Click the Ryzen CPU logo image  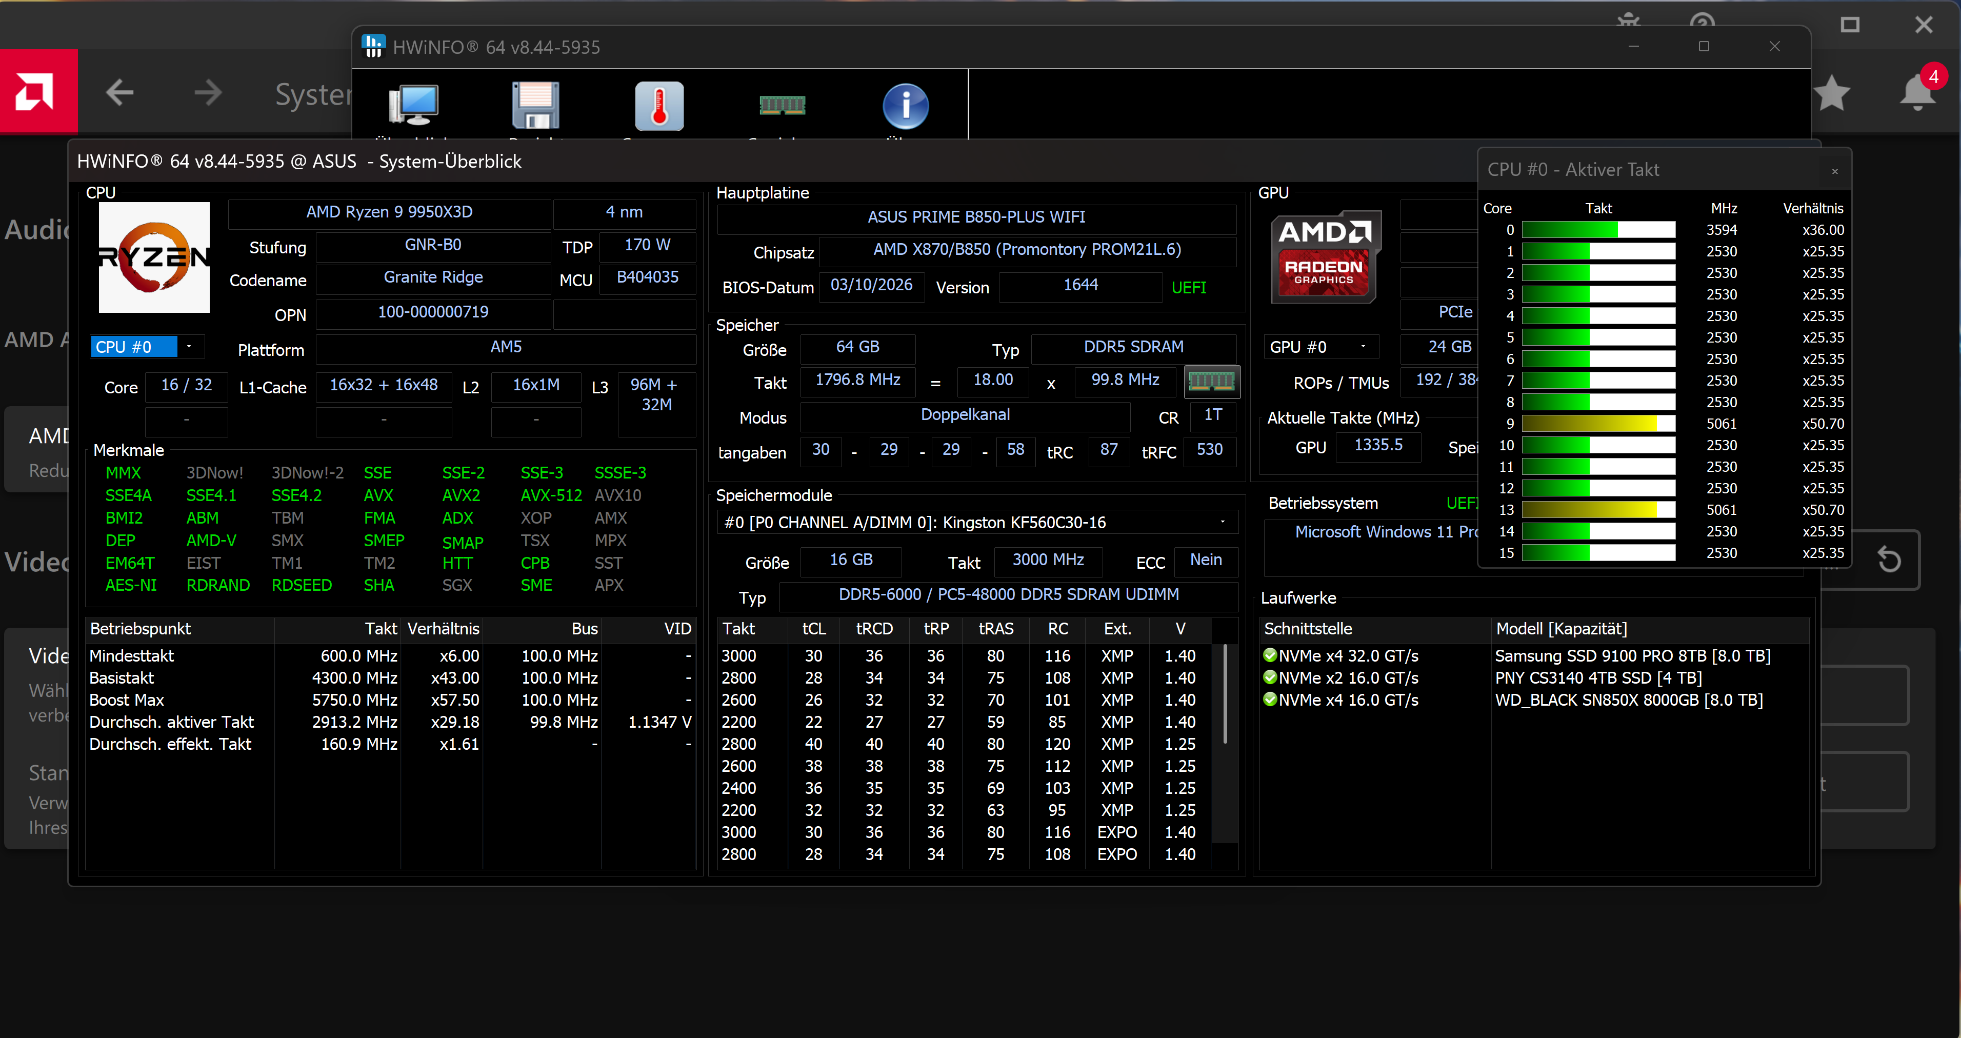tap(154, 257)
